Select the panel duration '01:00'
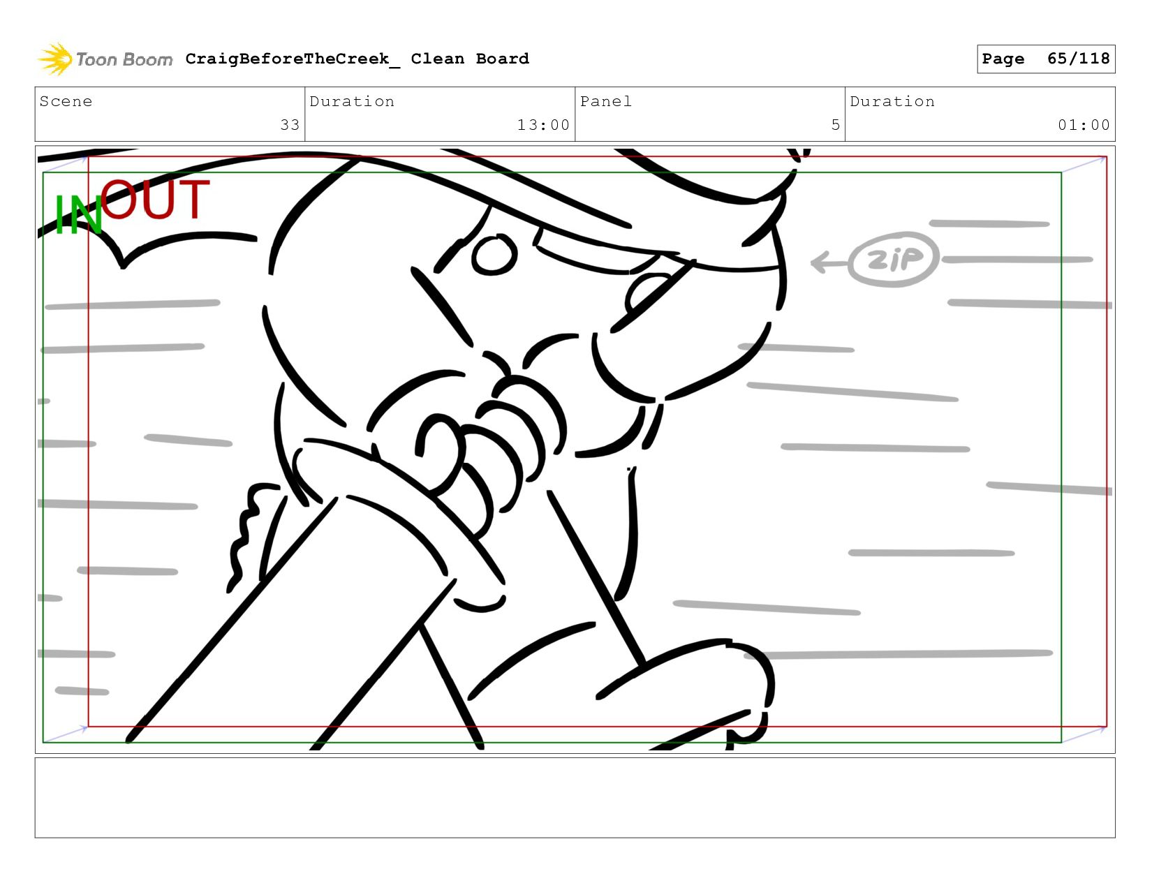The width and height of the screenshot is (1152, 890). (1084, 125)
